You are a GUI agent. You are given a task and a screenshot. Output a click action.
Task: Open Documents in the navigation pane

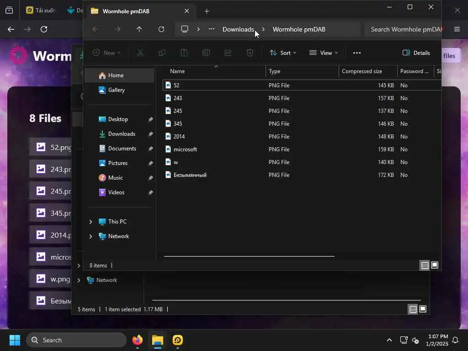[119, 149]
